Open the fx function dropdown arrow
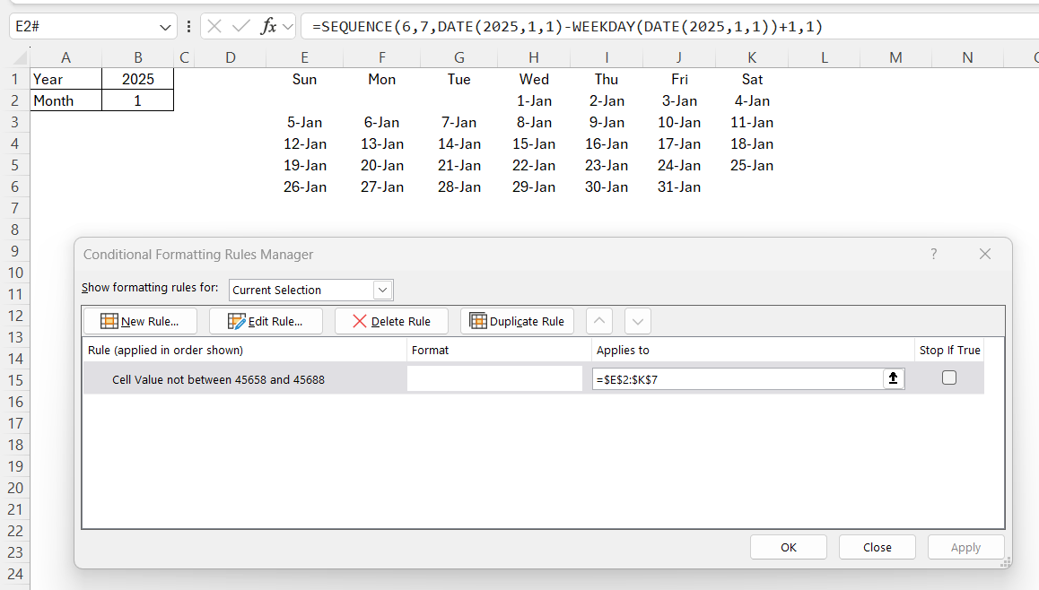This screenshot has width=1039, height=590. point(288,27)
